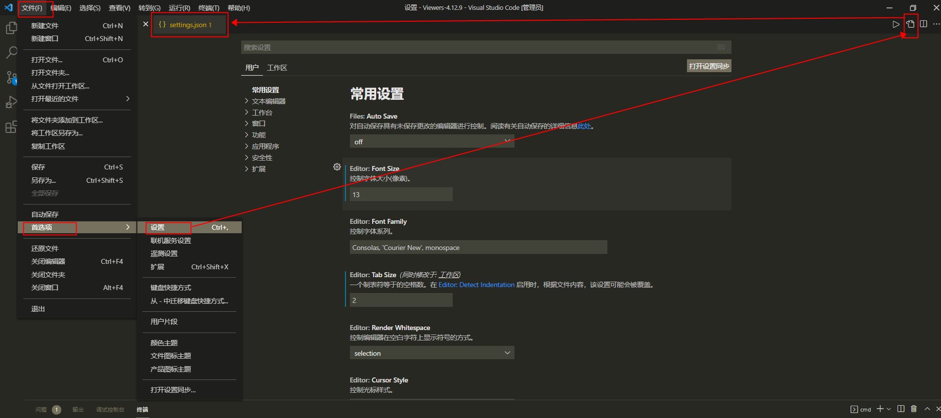Click the filter icon in settings search bar
Viewport: 941px width, 418px height.
pos(721,47)
